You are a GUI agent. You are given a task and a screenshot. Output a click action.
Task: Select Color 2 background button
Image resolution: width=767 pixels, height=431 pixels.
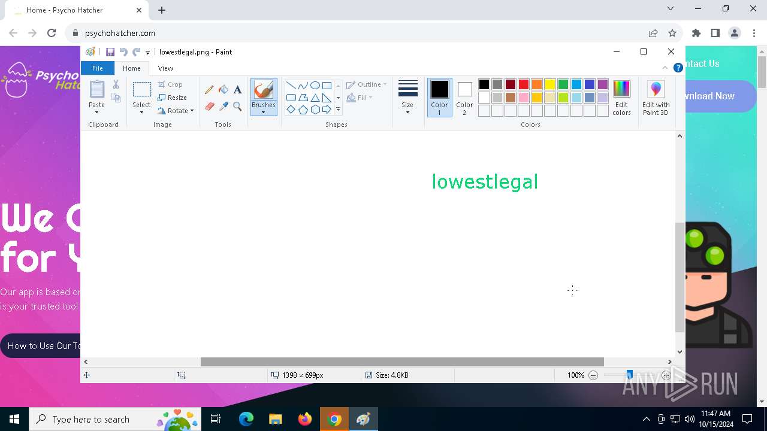point(464,98)
